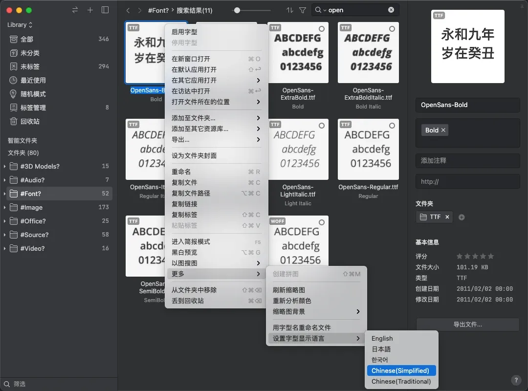
Task: Select the OpenSans-Regular.ttf thumbnail
Action: (369, 149)
